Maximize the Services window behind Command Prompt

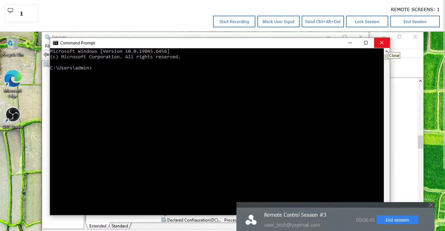344,36
